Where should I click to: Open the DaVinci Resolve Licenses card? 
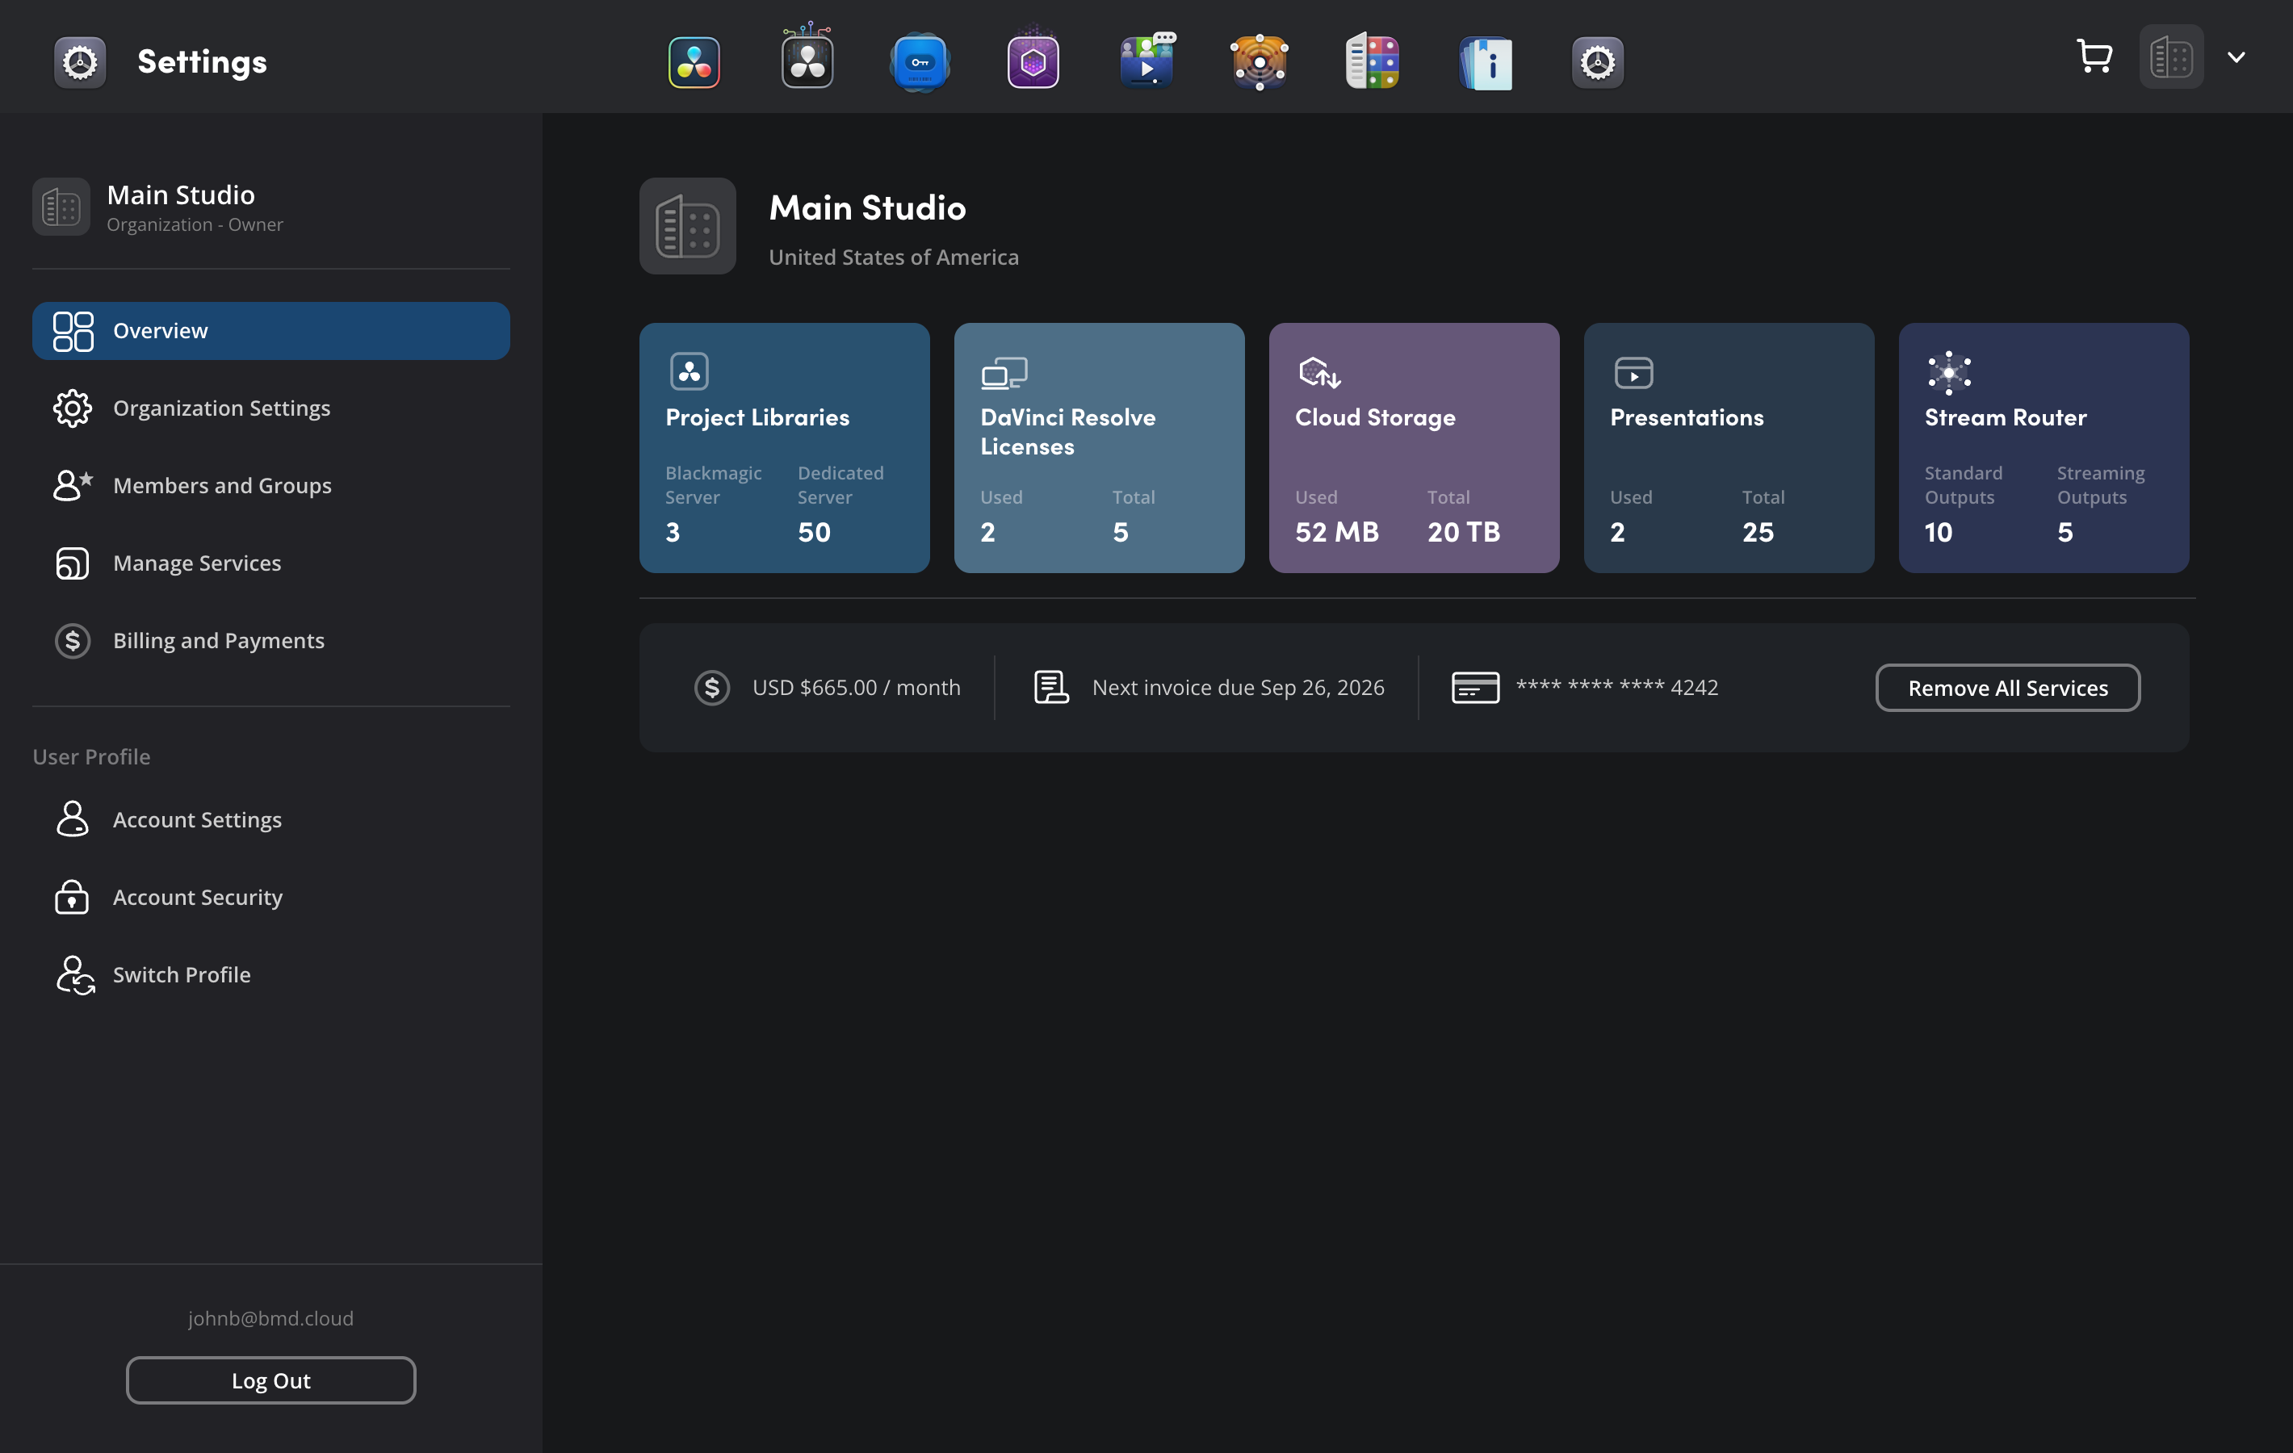click(x=1099, y=447)
